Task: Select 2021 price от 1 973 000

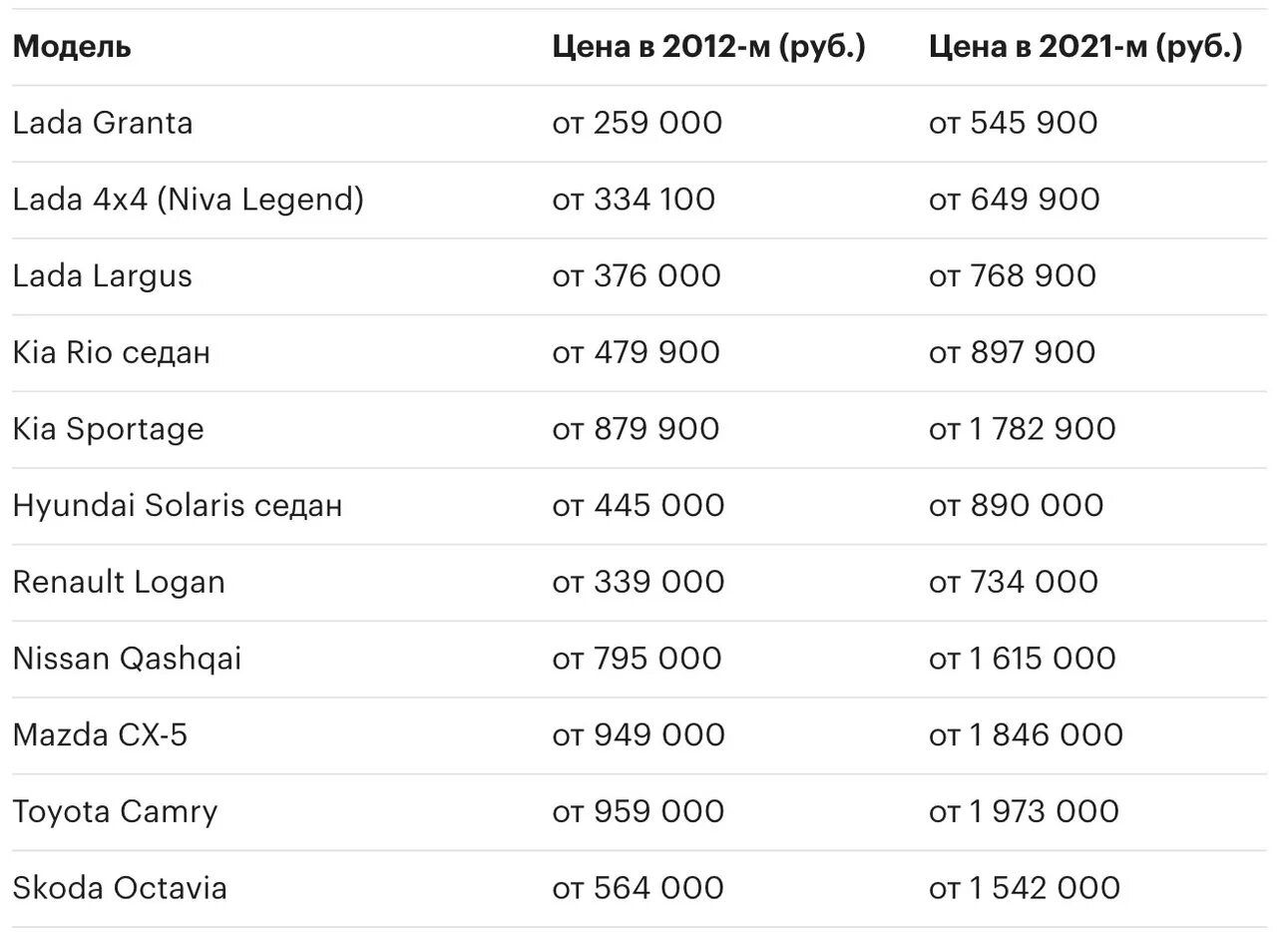Action: [x=1024, y=811]
